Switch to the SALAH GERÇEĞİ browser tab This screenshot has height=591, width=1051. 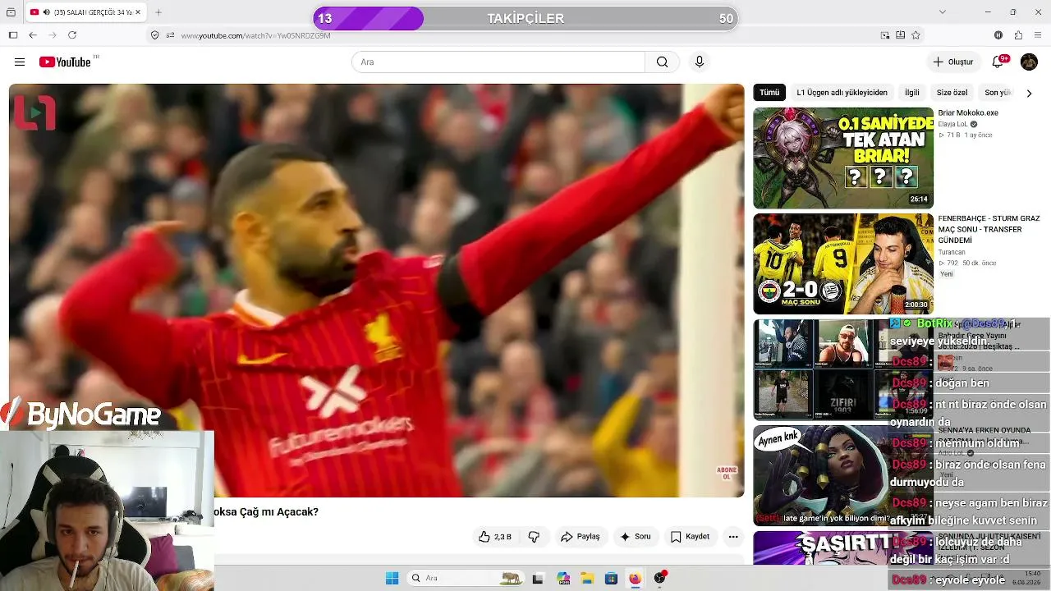pos(86,12)
